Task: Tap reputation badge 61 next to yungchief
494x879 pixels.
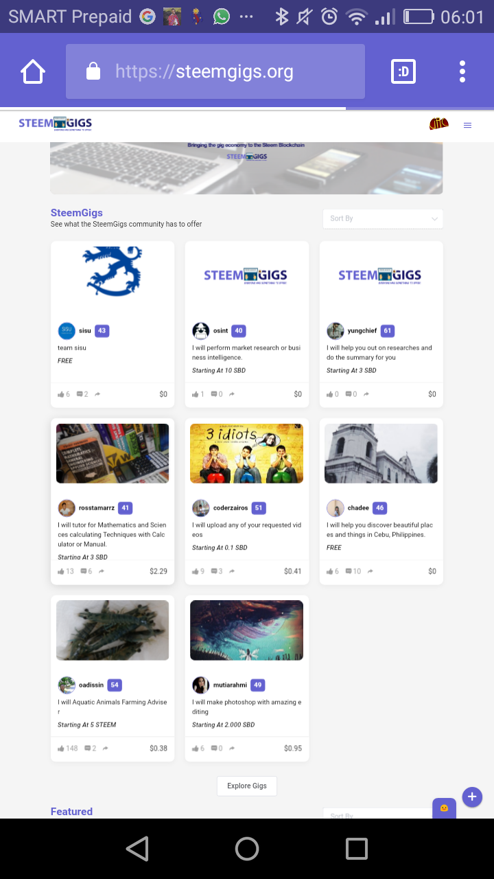Action: click(x=388, y=331)
